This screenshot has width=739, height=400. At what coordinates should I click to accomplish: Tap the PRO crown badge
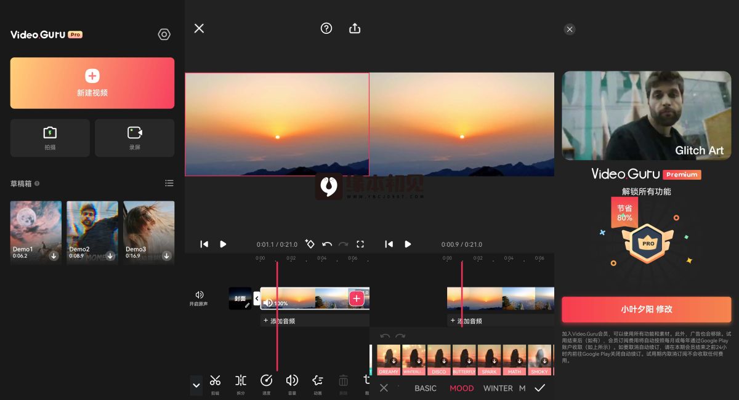coord(648,244)
